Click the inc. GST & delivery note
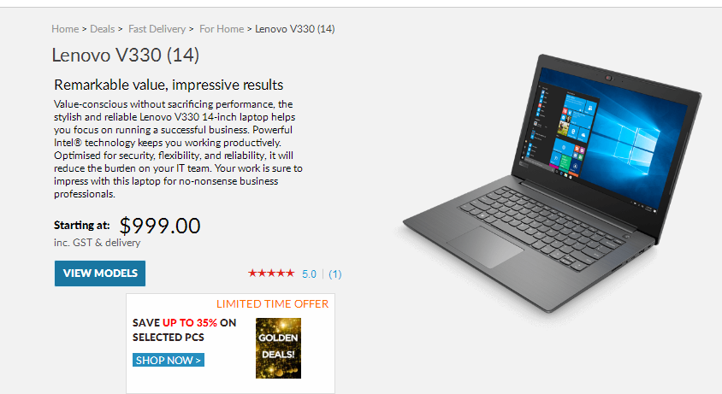Screen dimensions: 722x394 click(x=98, y=243)
